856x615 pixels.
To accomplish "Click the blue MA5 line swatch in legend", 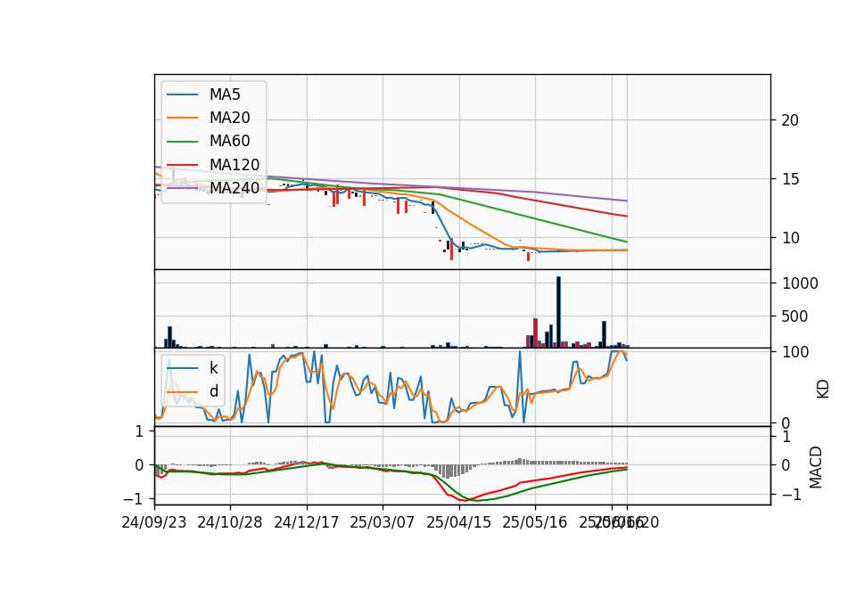I will (182, 94).
